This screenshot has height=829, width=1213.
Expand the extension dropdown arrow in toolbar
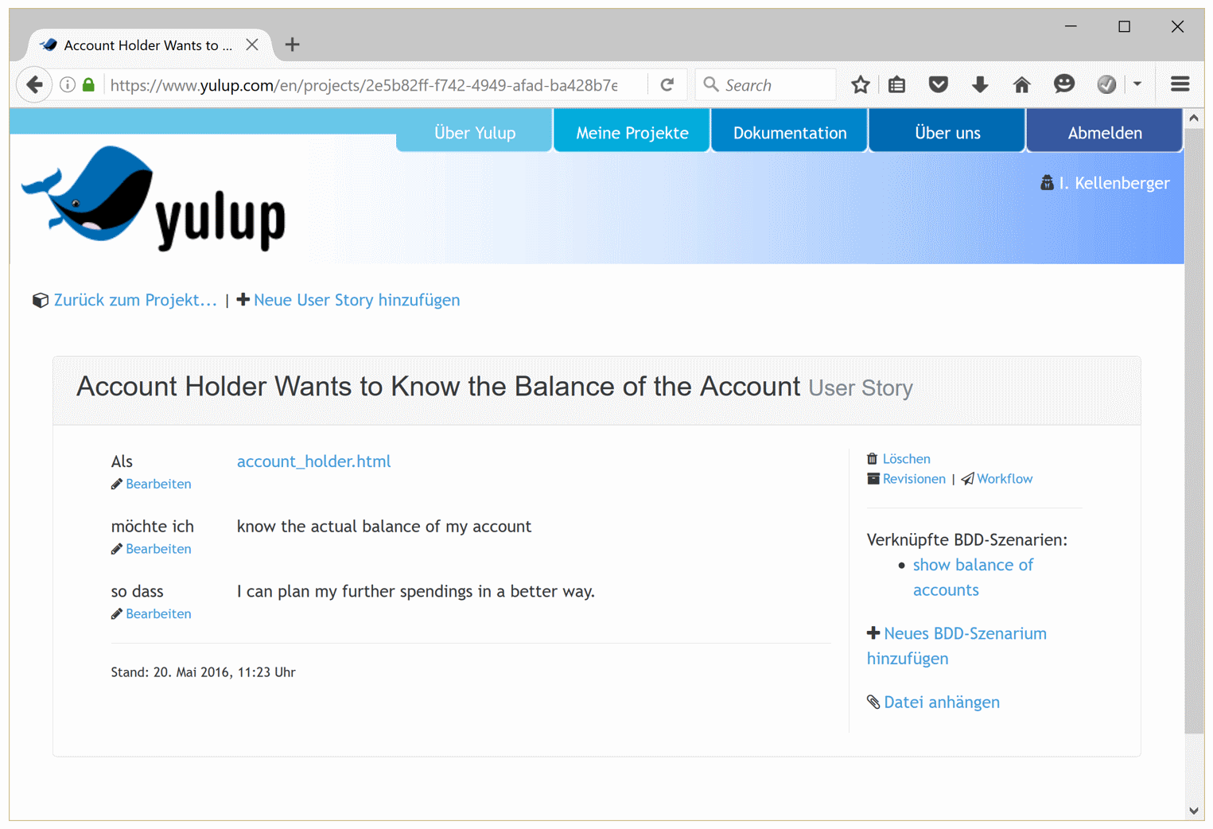pyautogui.click(x=1137, y=84)
